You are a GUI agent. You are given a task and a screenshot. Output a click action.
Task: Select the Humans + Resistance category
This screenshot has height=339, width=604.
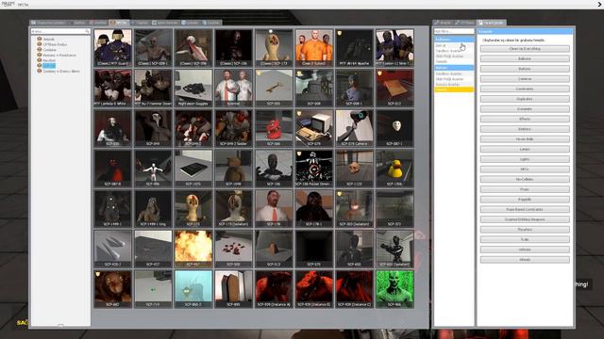point(59,56)
